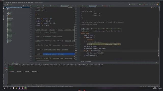Viewport: 163px width, 91px height.
Task: Click the Debug bug icon in the toolbar
Action: [141, 4]
